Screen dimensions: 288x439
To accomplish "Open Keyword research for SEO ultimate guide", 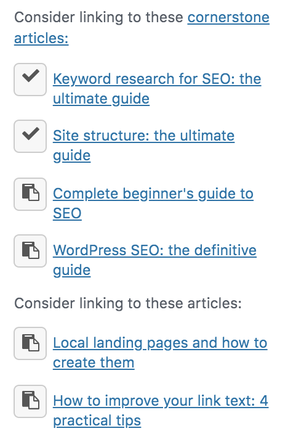I will point(157,88).
